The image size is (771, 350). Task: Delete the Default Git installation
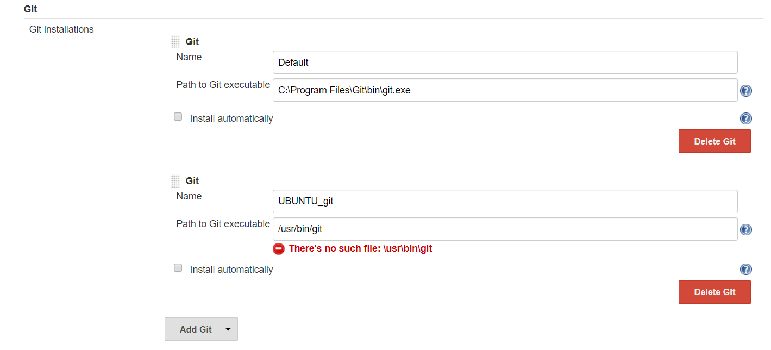[x=714, y=141]
